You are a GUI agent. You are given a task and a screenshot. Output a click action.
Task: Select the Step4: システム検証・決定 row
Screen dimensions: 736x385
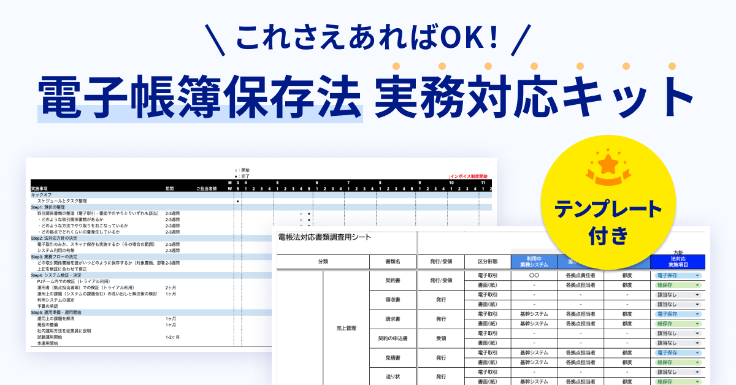coord(151,275)
